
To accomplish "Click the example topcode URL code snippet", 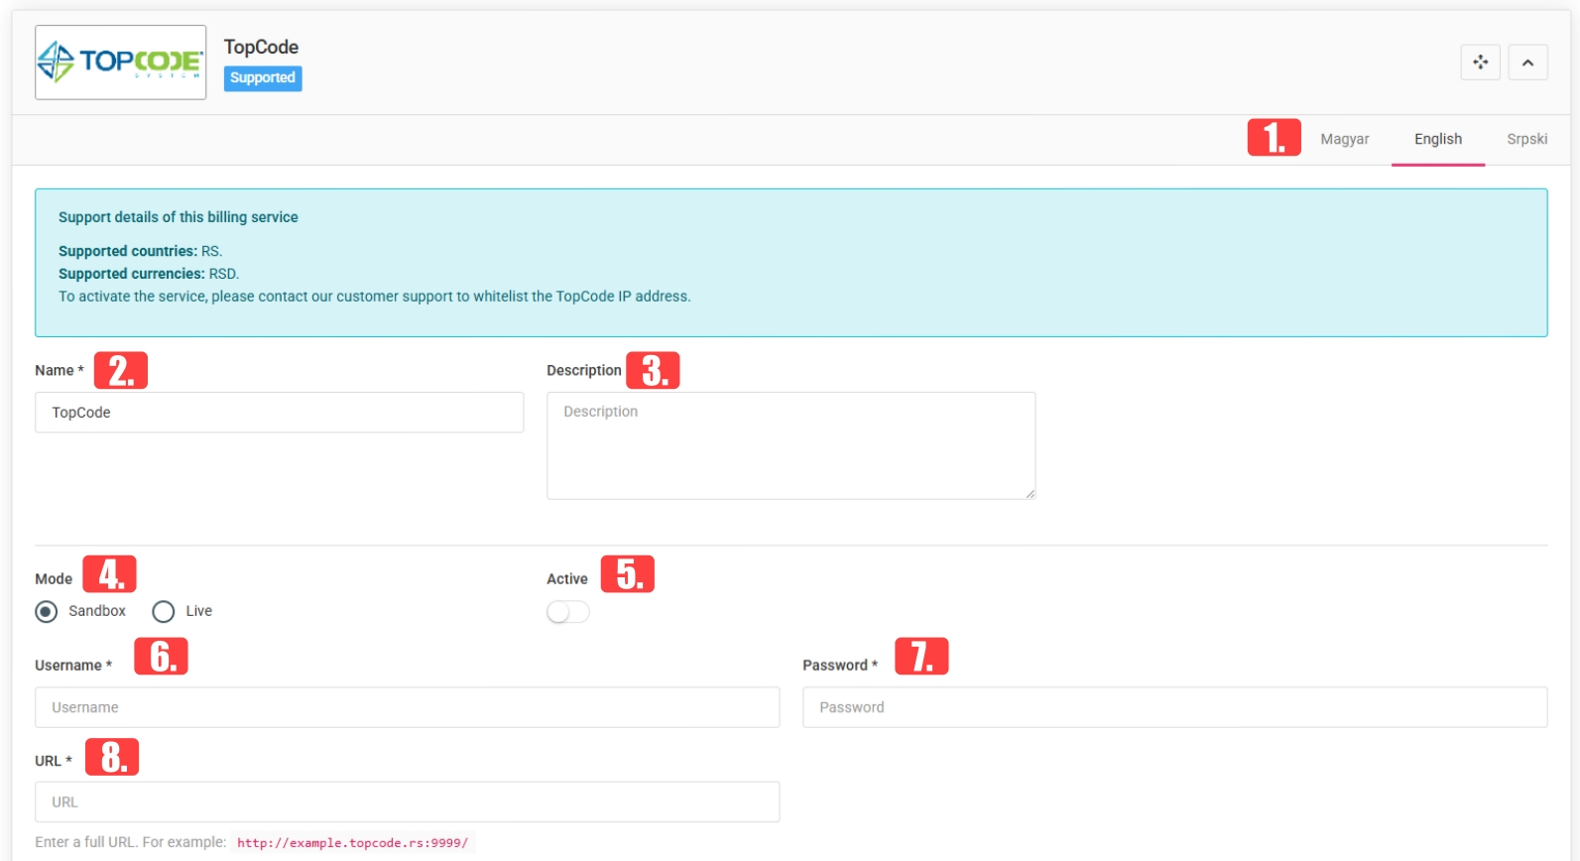I will [353, 843].
